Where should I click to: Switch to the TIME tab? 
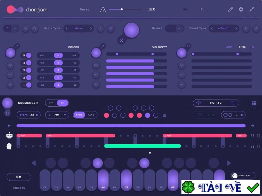point(242,47)
